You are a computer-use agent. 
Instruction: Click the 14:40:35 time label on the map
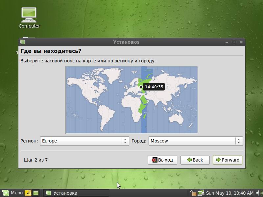154,87
